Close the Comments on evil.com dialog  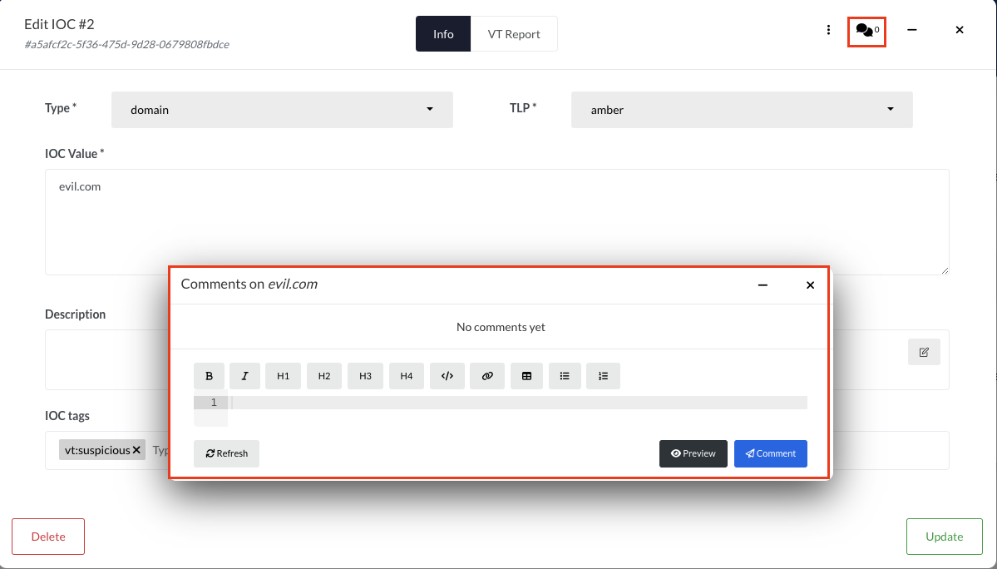click(810, 284)
